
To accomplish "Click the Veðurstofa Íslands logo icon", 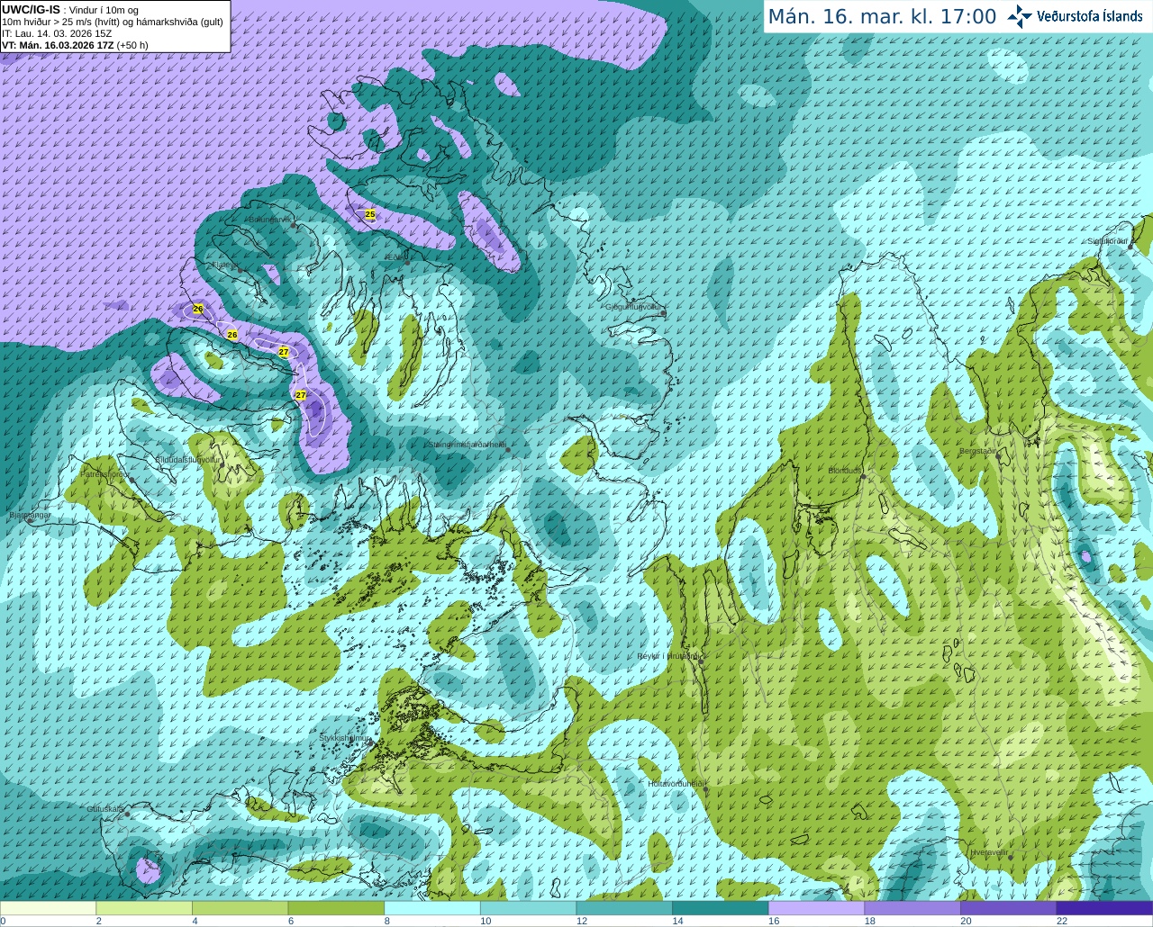I will point(1020,16).
